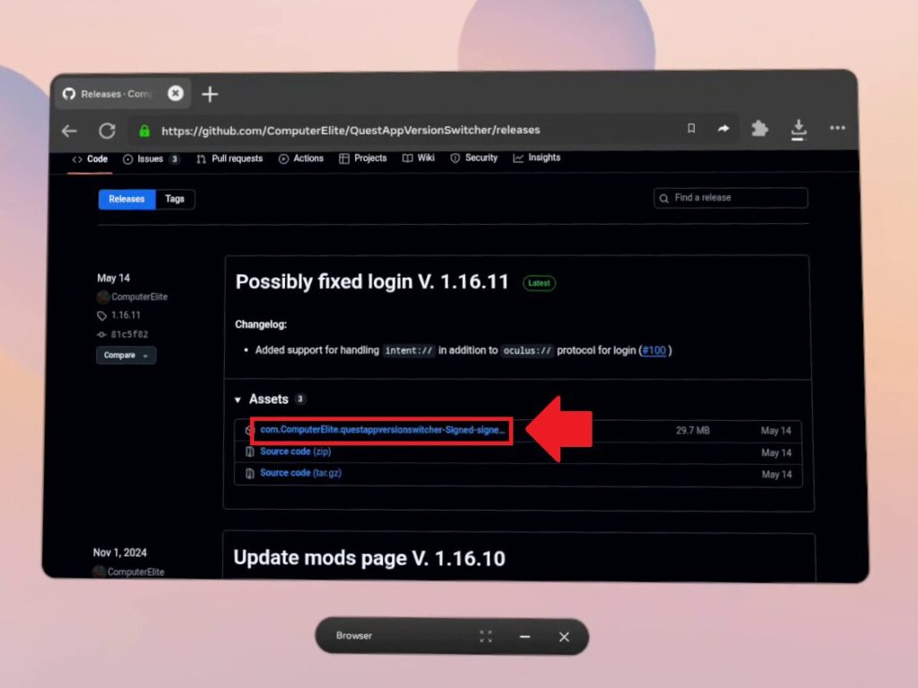Screen dimensions: 918x688
Task: Open issue #100 link in changelog
Action: click(x=654, y=350)
